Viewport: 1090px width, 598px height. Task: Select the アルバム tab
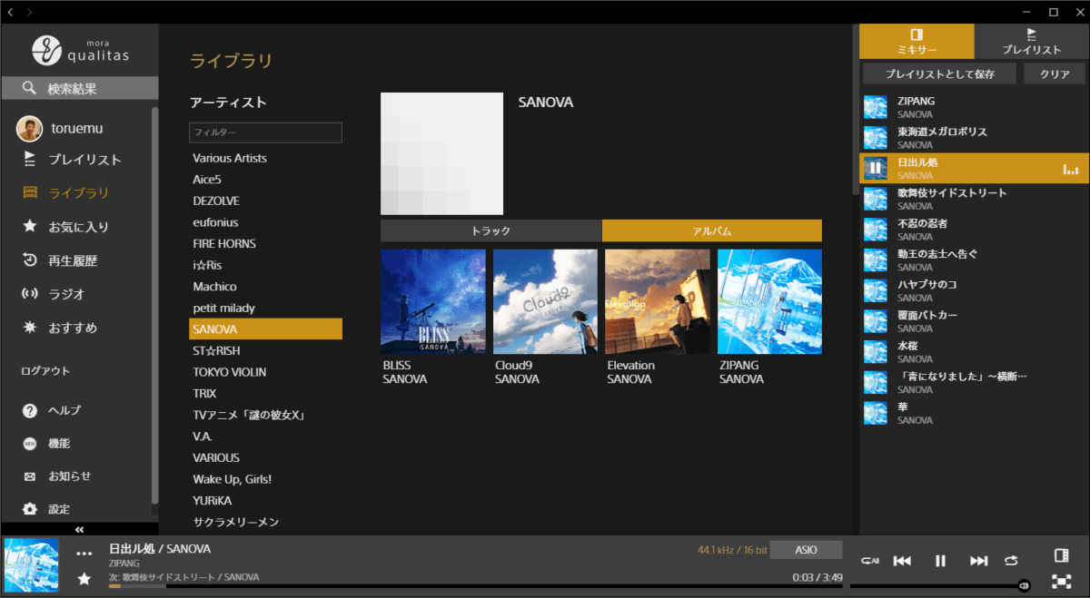pyautogui.click(x=712, y=230)
